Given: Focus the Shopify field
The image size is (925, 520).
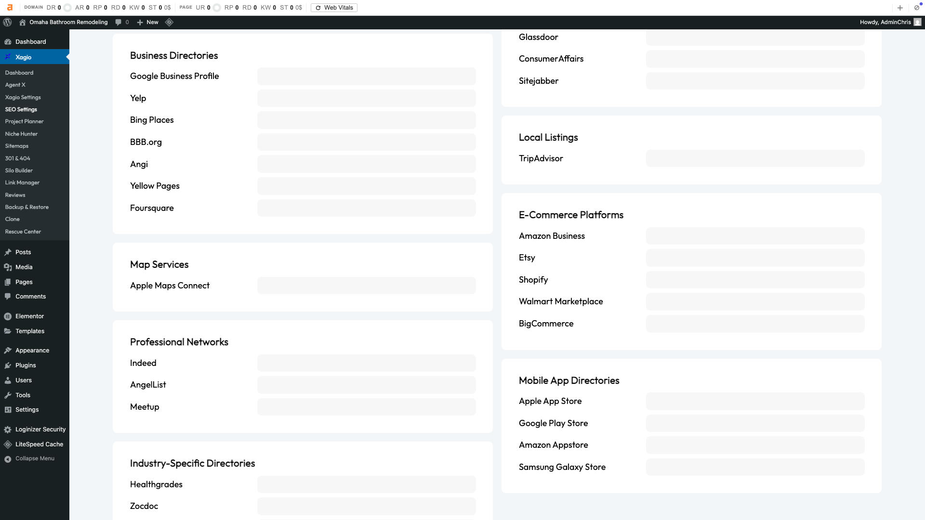Looking at the screenshot, I should coord(755,280).
